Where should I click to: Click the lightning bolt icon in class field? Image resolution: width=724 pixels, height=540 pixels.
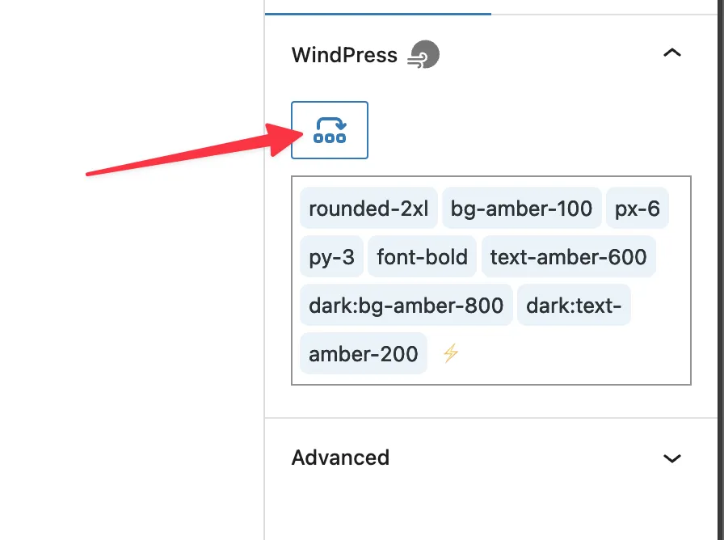(x=451, y=353)
